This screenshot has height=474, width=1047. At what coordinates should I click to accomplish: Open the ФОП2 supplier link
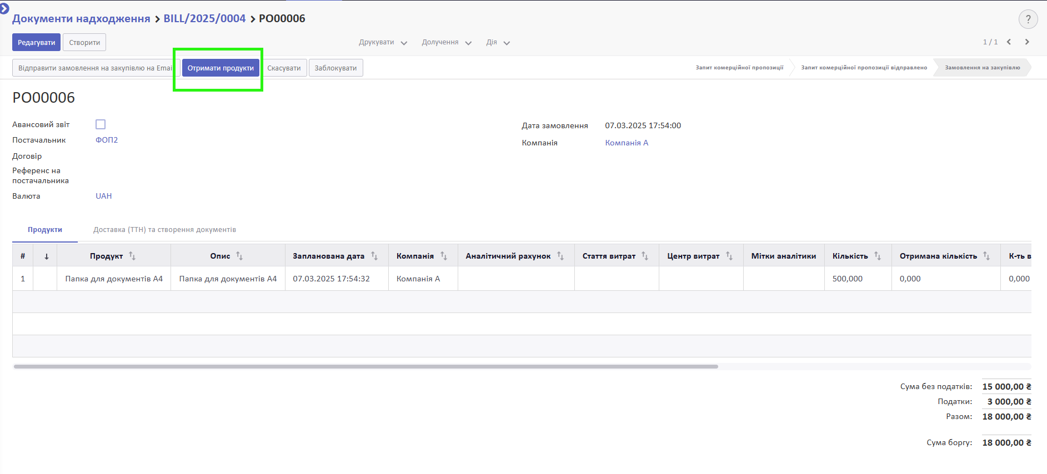click(107, 140)
